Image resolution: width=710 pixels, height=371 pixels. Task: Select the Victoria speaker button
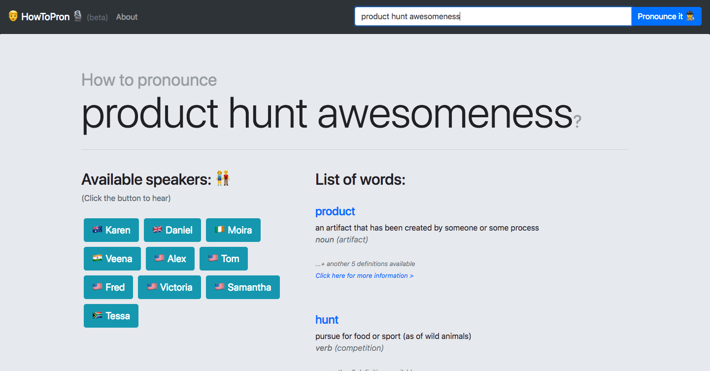tap(169, 287)
